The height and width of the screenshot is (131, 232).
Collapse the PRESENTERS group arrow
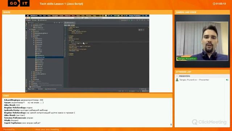point(177,76)
